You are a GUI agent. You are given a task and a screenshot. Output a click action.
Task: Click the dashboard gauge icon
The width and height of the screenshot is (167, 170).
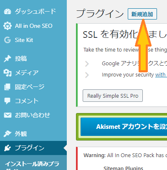pyautogui.click(x=8, y=12)
